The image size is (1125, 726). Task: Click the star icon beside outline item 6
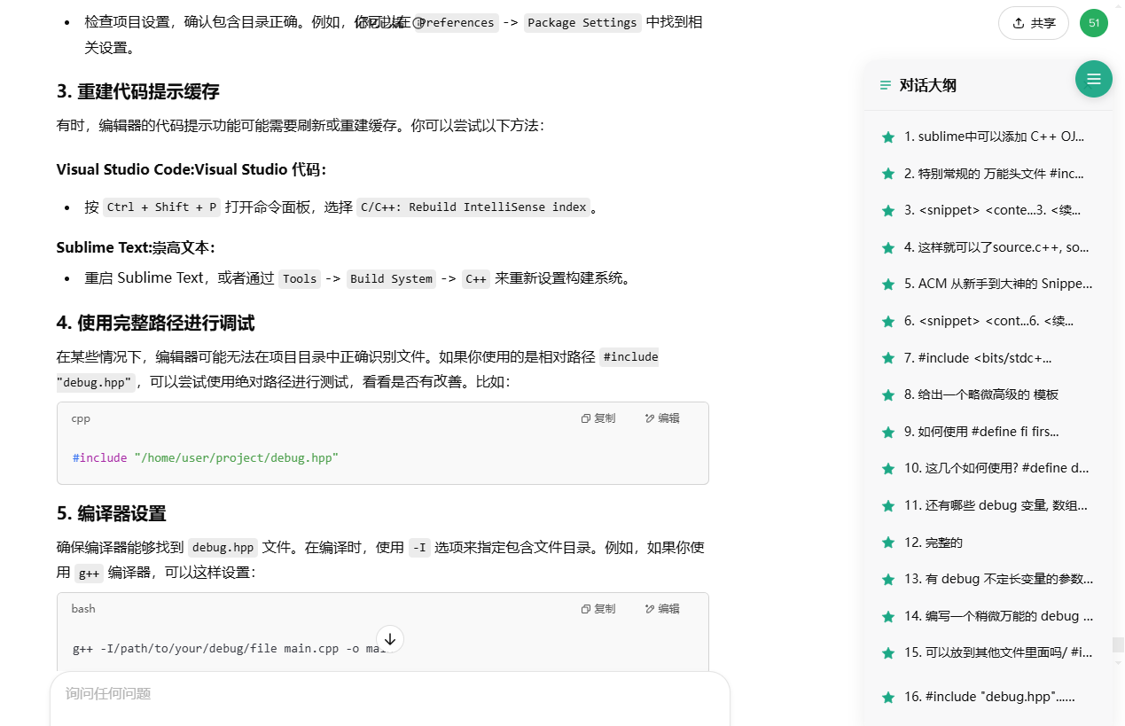point(888,322)
